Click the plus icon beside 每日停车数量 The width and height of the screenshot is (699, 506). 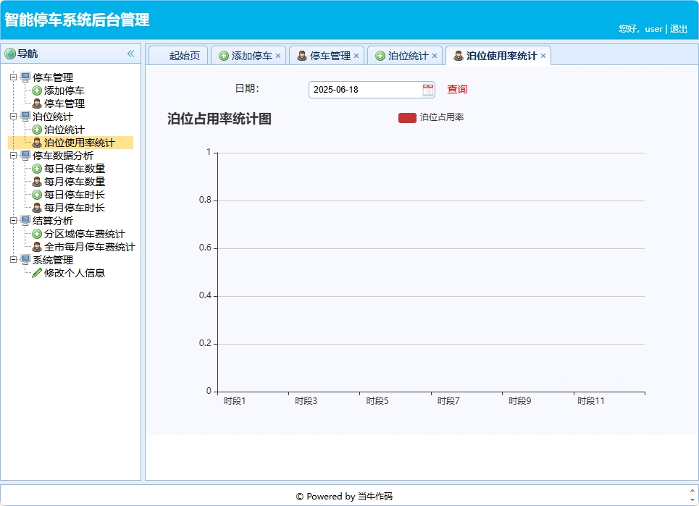[x=36, y=169]
